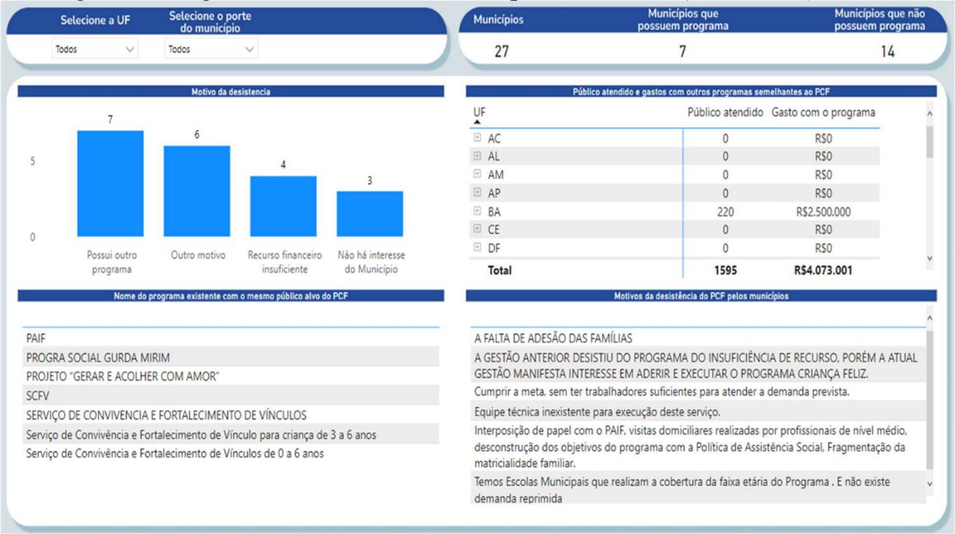This screenshot has width=955, height=534.
Task: Open the 'Selecione o porte do município' dropdown
Action: pyautogui.click(x=211, y=50)
